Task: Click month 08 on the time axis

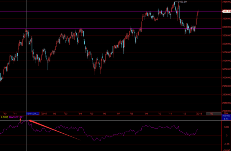Action: [x=132, y=113]
